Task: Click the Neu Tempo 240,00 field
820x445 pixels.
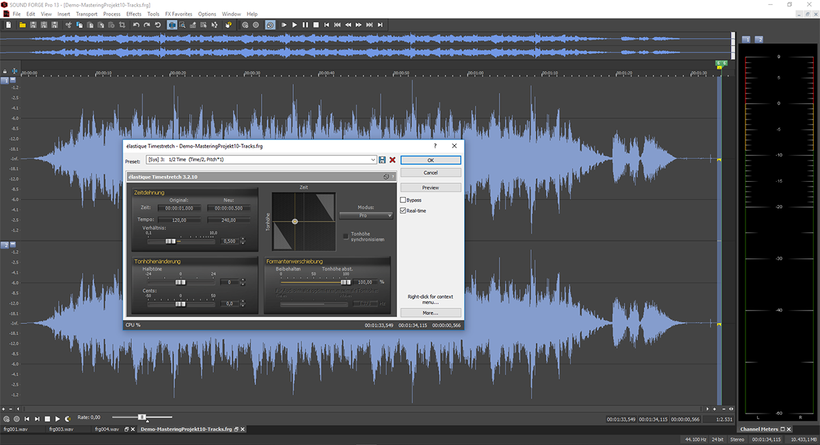Action: tap(229, 220)
